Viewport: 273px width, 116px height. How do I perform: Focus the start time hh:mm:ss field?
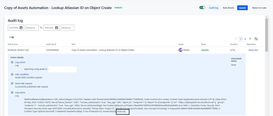(32, 28)
